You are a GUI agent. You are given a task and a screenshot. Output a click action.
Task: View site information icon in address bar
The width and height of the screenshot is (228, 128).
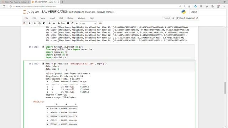pyautogui.click(x=10, y=6)
